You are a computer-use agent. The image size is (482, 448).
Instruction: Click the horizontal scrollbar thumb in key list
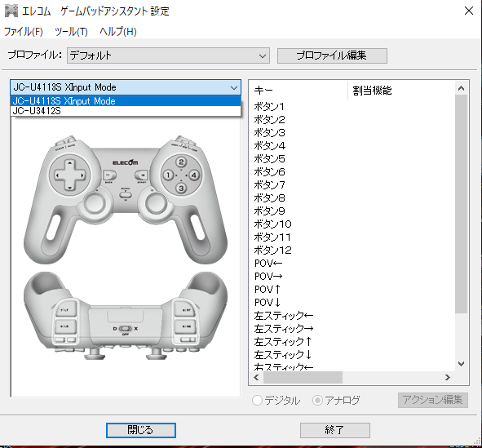tap(303, 377)
